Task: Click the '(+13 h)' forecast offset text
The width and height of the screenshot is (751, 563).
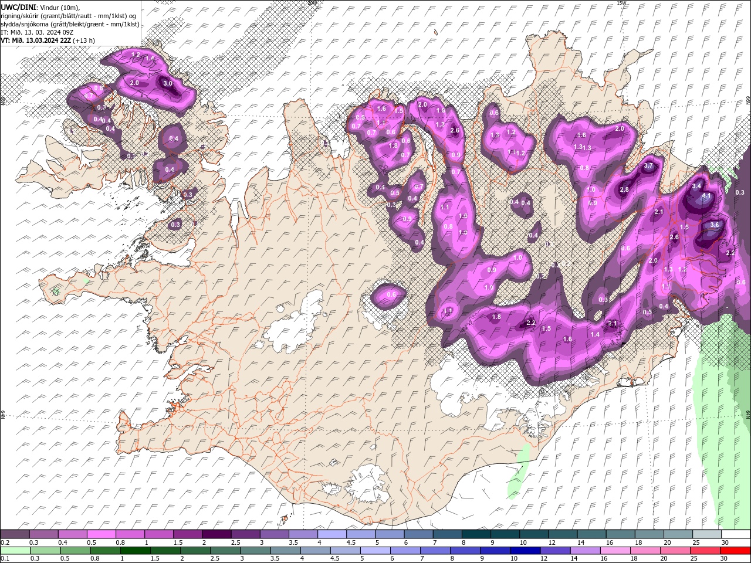Action: pyautogui.click(x=84, y=40)
